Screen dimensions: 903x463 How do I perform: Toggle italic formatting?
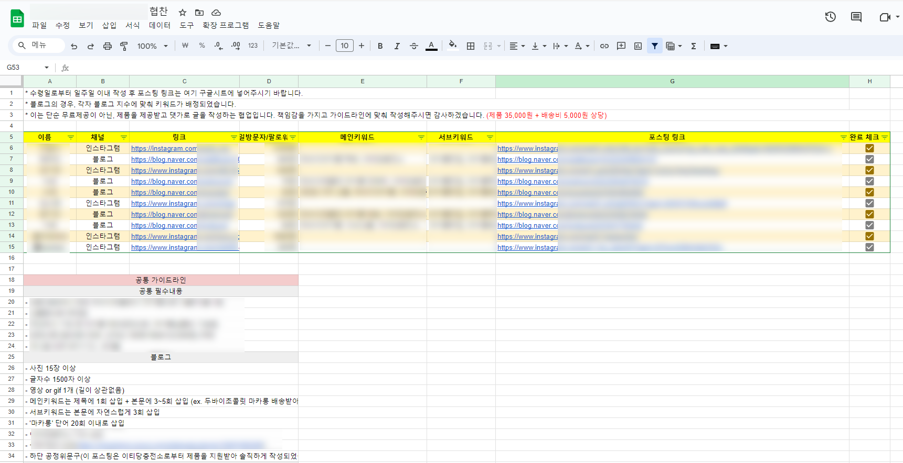click(397, 46)
